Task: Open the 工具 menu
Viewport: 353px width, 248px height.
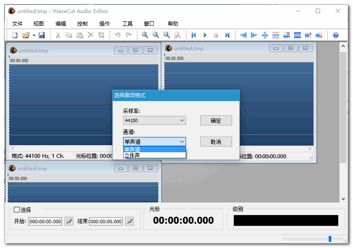Action: (127, 24)
